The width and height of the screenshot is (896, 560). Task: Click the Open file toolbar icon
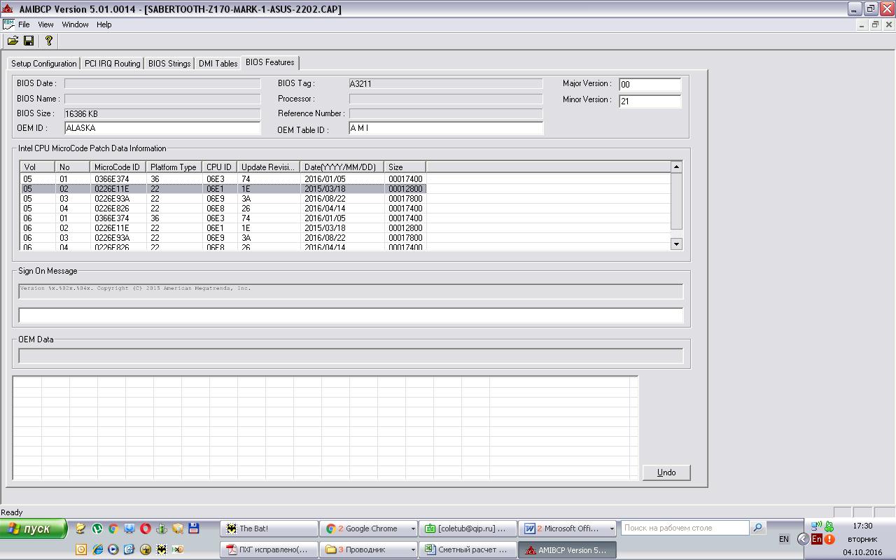(13, 41)
